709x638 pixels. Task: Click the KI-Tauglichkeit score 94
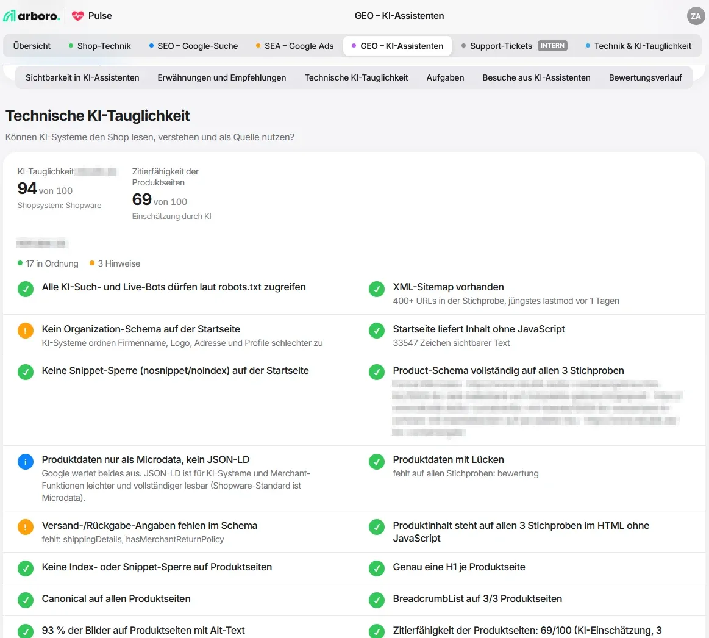point(27,188)
